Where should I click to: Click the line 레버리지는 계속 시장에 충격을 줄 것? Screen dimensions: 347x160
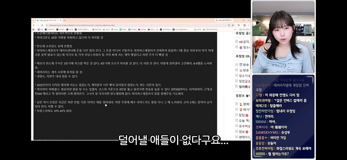59,72
